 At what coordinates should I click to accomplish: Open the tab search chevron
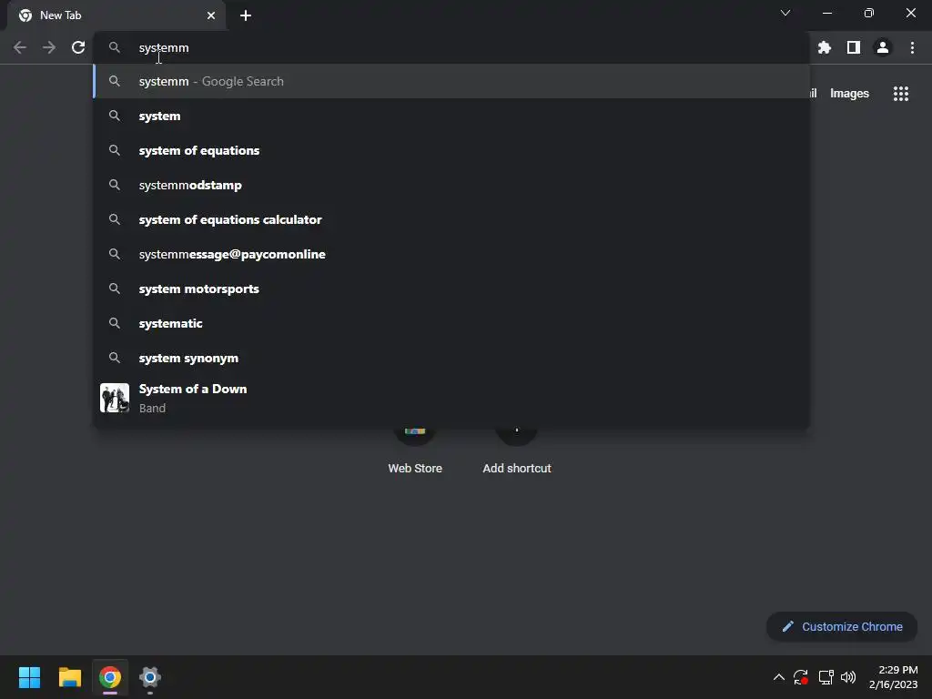785,13
